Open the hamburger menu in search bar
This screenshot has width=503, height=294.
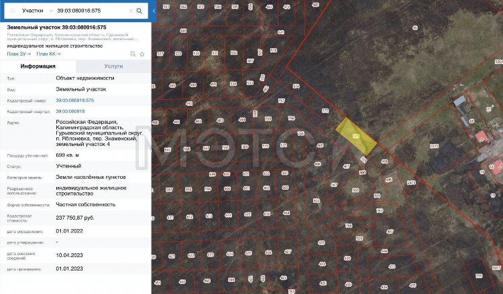[12, 11]
